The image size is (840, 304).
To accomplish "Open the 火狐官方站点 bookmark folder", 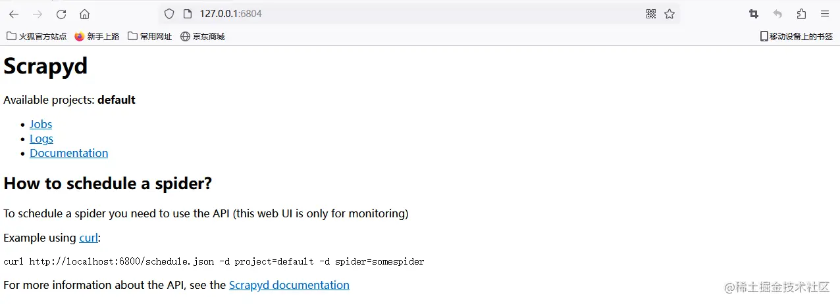I will coord(37,37).
